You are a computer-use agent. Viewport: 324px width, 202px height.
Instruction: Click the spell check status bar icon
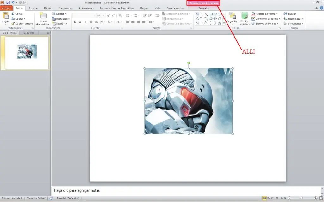click(x=52, y=198)
